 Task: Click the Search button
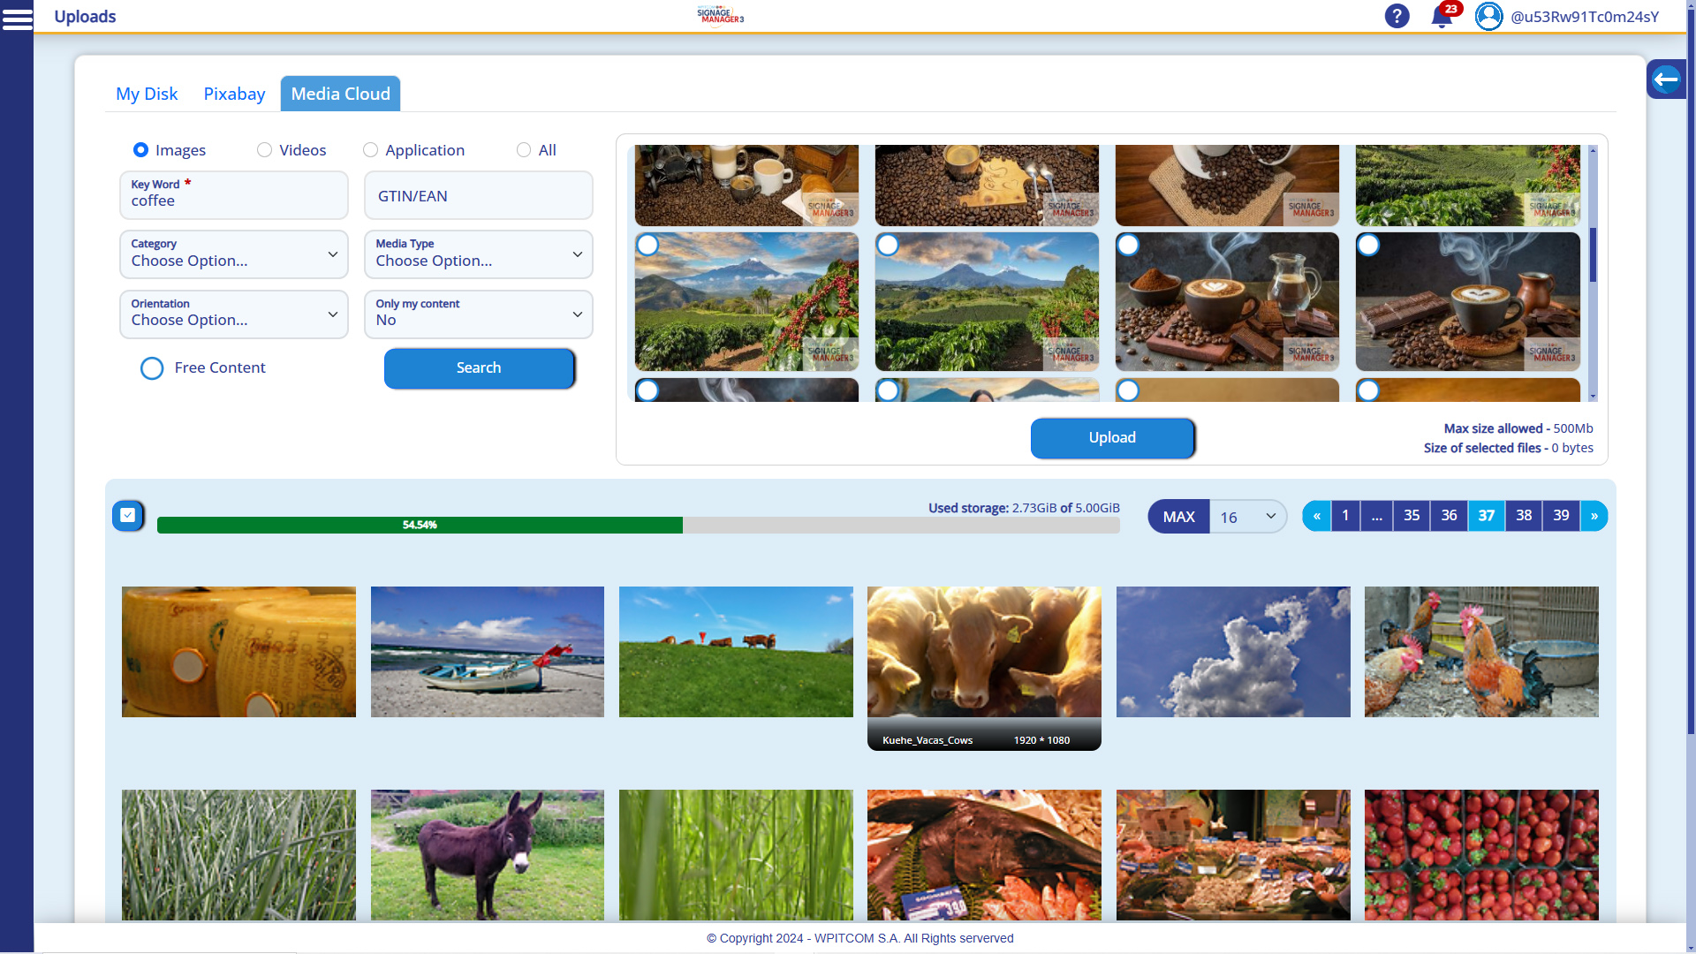479,368
